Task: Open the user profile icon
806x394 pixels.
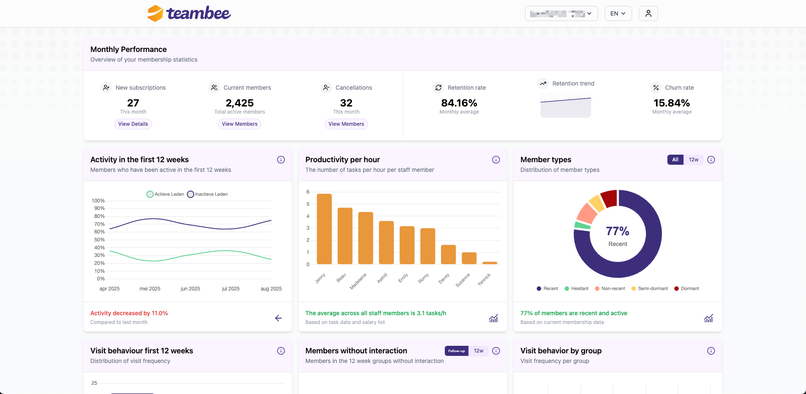Action: tap(648, 13)
